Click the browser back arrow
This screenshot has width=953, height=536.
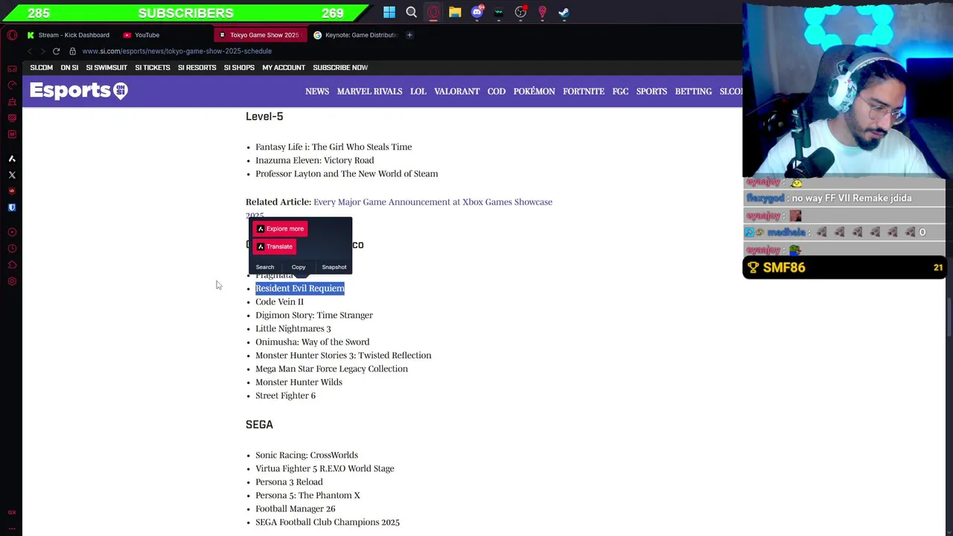point(29,51)
